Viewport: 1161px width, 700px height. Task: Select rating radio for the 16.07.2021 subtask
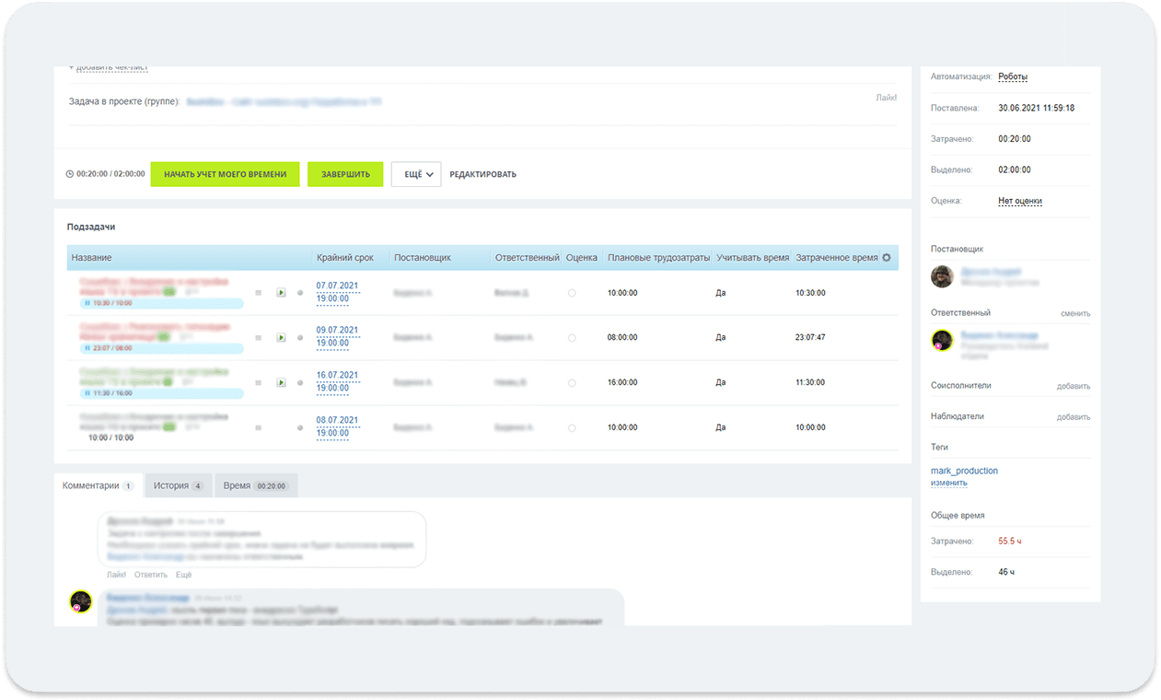click(572, 382)
